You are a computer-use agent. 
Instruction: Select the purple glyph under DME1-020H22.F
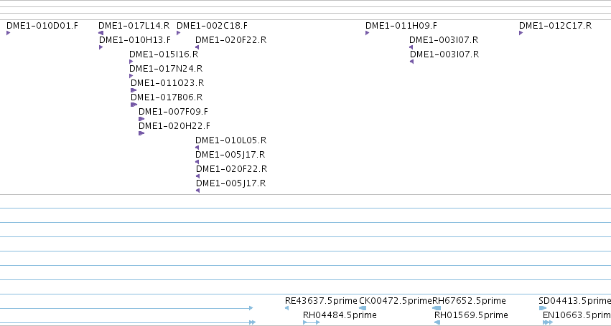click(141, 133)
